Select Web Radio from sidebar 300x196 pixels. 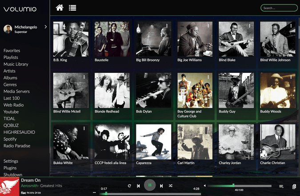pyautogui.click(x=13, y=105)
